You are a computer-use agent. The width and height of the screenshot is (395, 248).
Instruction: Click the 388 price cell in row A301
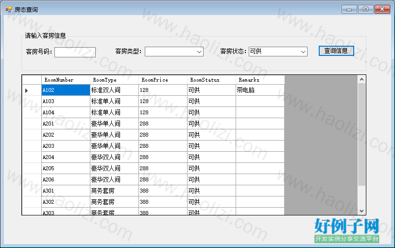[x=163, y=191]
